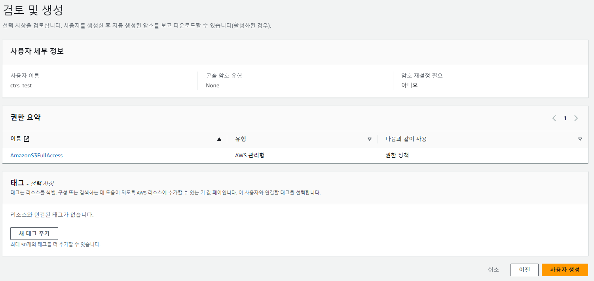Image resolution: width=594 pixels, height=281 pixels.
Task: Click the 권한 정책 cell
Action: pos(397,155)
